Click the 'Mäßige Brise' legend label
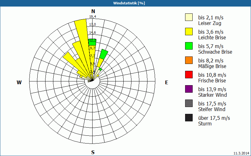 pos(212,66)
